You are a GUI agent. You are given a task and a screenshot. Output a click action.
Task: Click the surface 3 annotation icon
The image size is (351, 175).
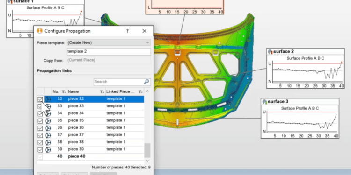[x=265, y=102]
